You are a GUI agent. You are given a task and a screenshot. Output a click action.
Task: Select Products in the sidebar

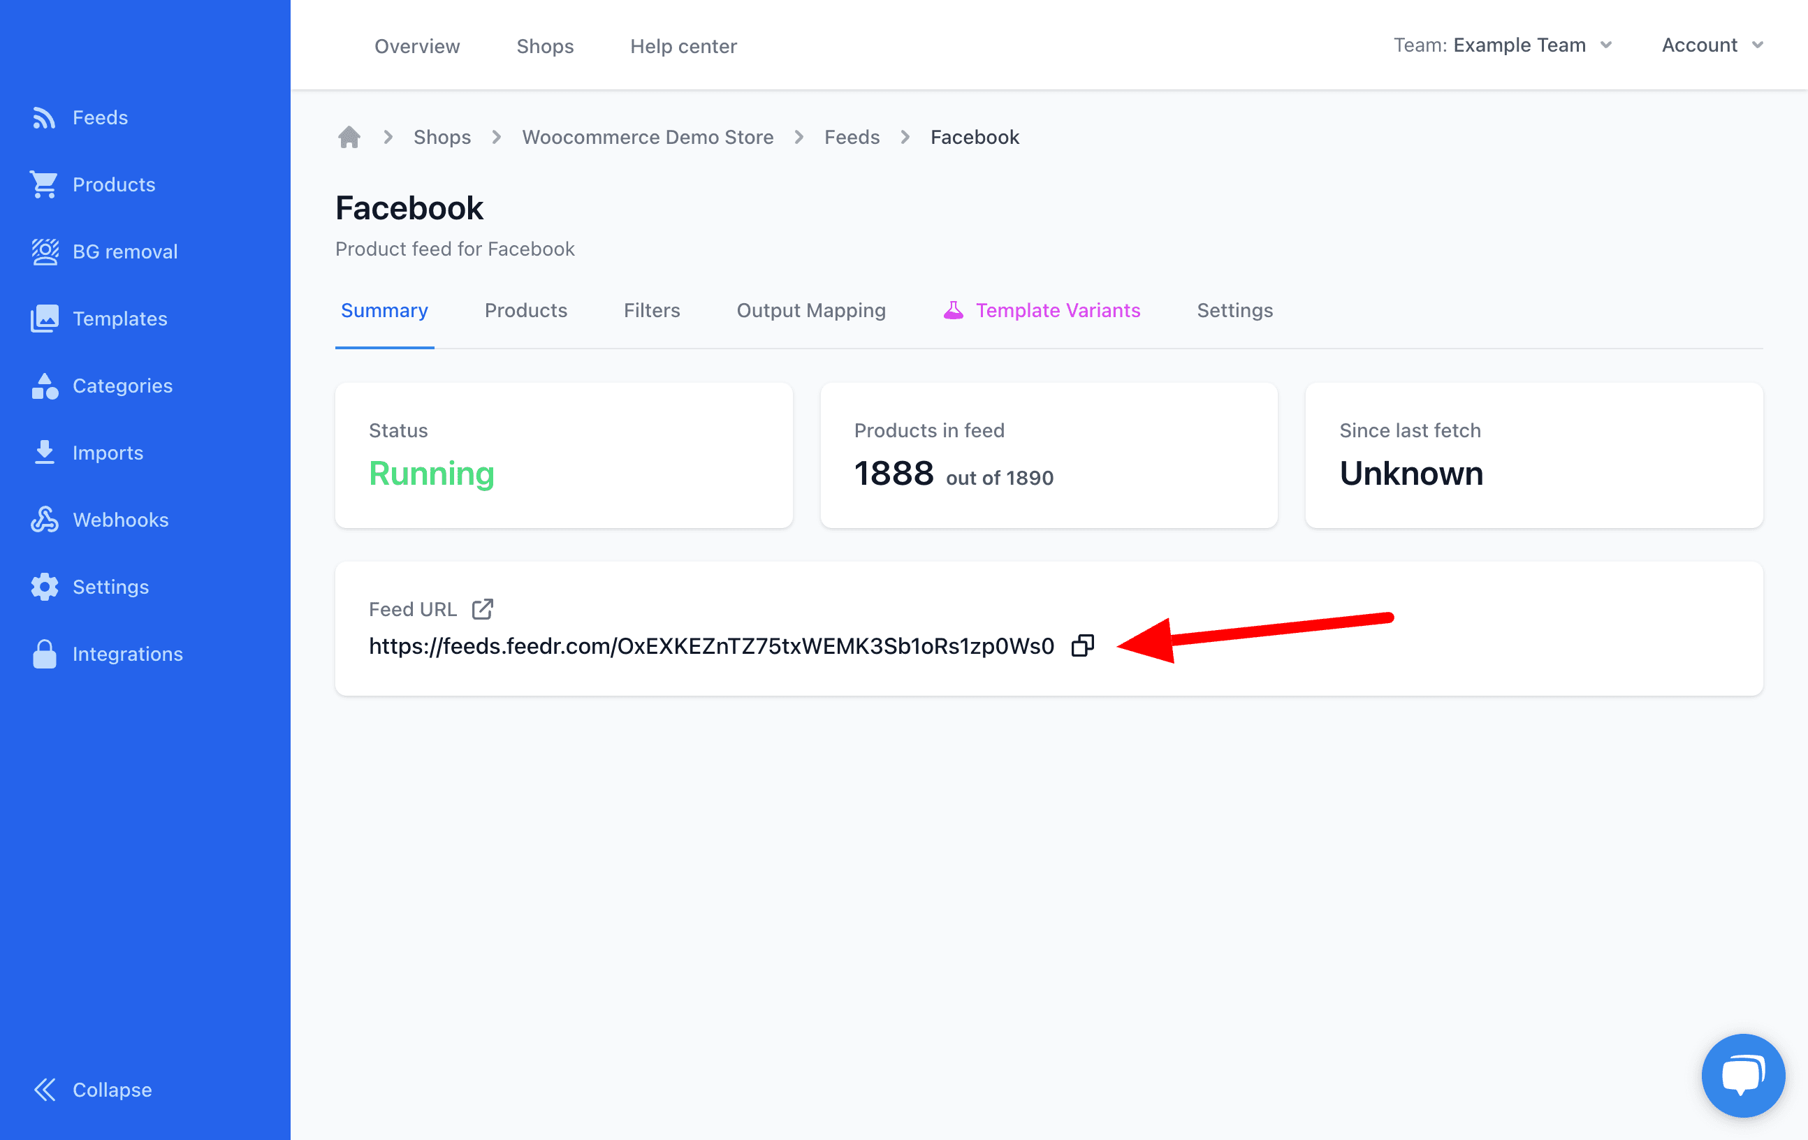[x=113, y=184]
